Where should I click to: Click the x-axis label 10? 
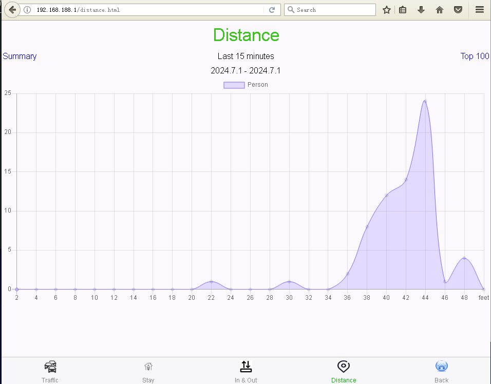(x=95, y=298)
